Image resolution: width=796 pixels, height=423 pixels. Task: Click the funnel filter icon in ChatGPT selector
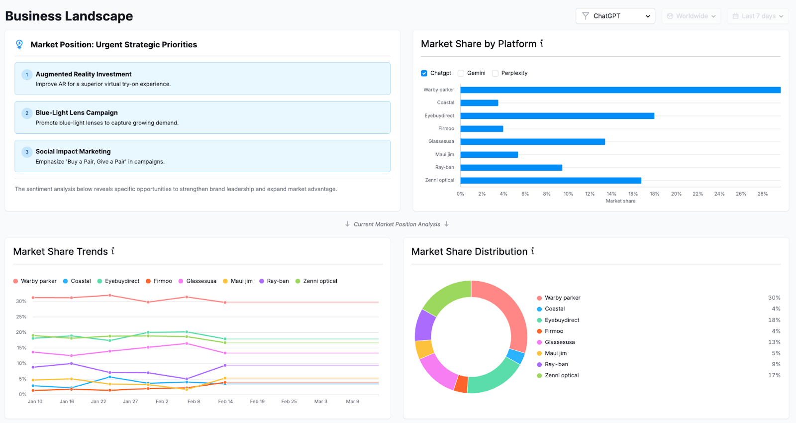coord(586,16)
